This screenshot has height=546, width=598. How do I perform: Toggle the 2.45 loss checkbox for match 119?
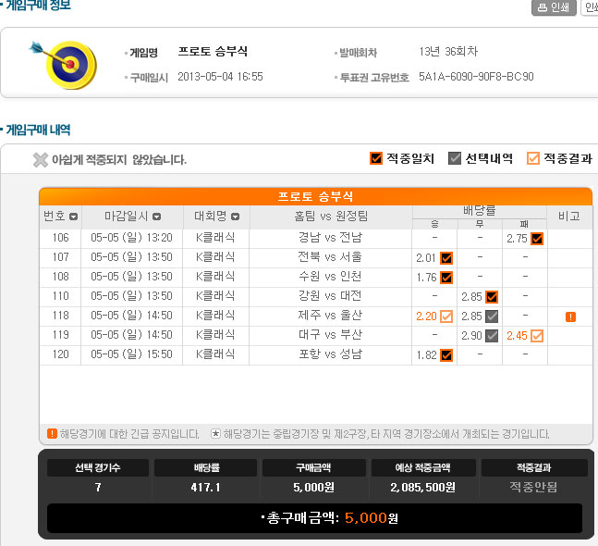537,336
